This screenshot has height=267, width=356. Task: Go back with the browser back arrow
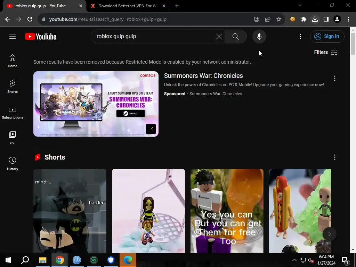pos(8,19)
